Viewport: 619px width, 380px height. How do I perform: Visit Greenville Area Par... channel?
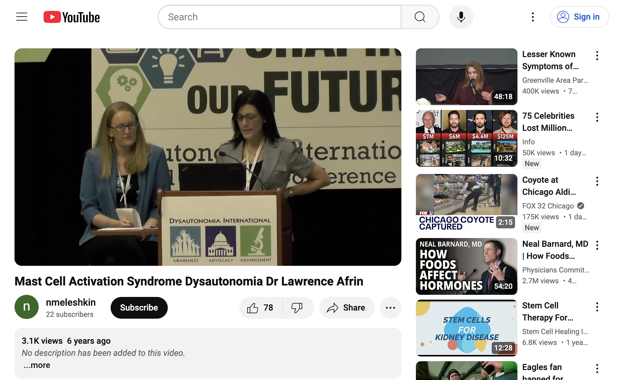click(555, 80)
